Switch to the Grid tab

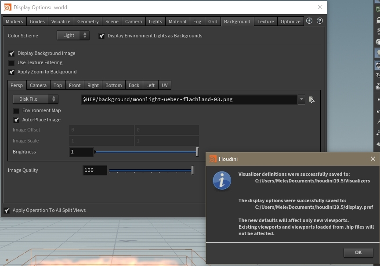click(213, 22)
